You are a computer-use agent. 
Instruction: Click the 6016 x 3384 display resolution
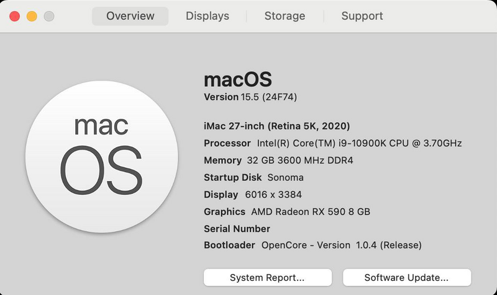(273, 195)
